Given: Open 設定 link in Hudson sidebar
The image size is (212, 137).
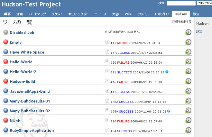Looking at the screenshot, I should coord(199,32).
